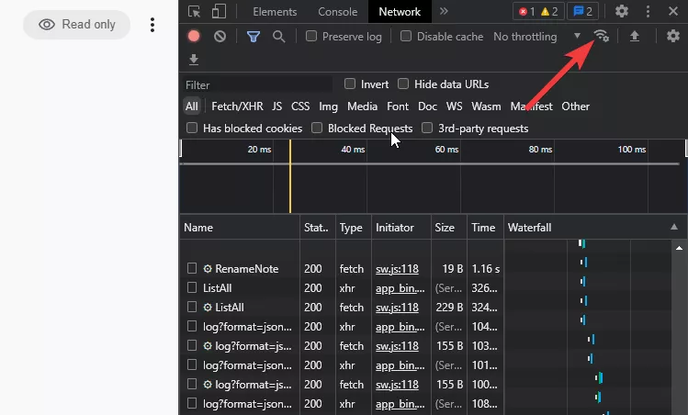Image resolution: width=688 pixels, height=415 pixels.
Task: Select the RenameNote row checkbox
Action: pyautogui.click(x=192, y=268)
